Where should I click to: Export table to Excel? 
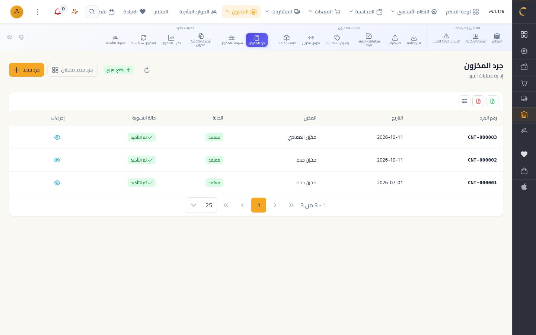[492, 101]
